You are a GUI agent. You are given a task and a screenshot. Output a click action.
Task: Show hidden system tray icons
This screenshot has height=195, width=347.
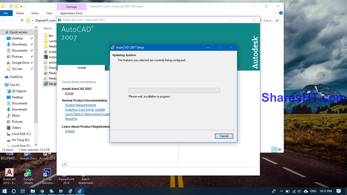tap(281, 191)
